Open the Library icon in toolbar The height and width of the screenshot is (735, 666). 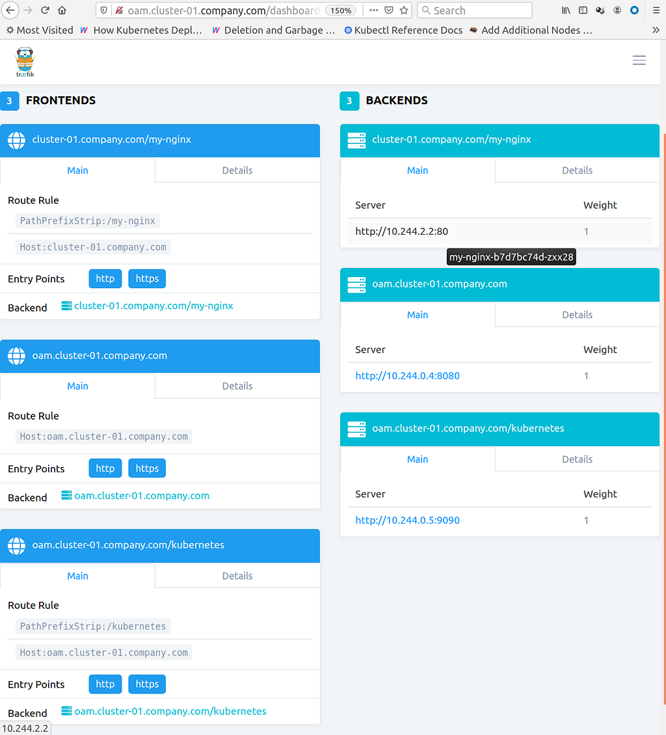click(566, 10)
